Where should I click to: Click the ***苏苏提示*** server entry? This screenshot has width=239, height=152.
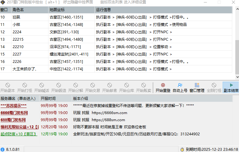click(14, 106)
